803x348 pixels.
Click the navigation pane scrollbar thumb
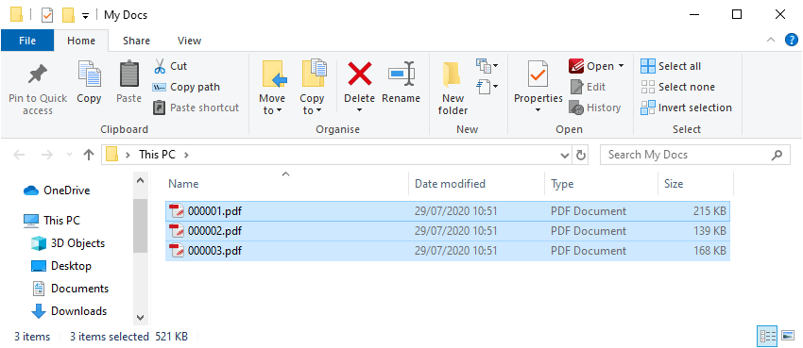[x=141, y=225]
